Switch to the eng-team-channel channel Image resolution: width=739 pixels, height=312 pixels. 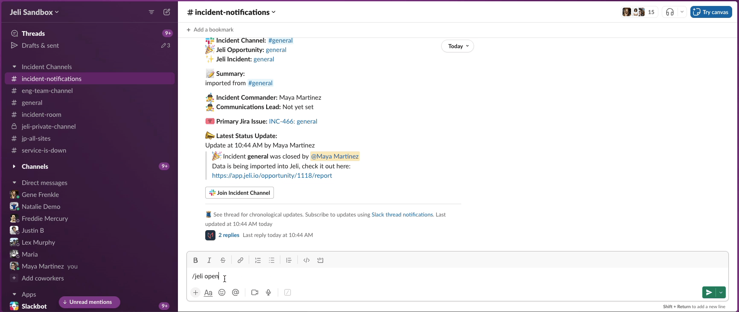point(90,90)
